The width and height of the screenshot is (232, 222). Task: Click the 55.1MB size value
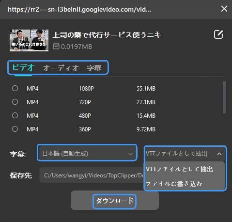(x=146, y=89)
